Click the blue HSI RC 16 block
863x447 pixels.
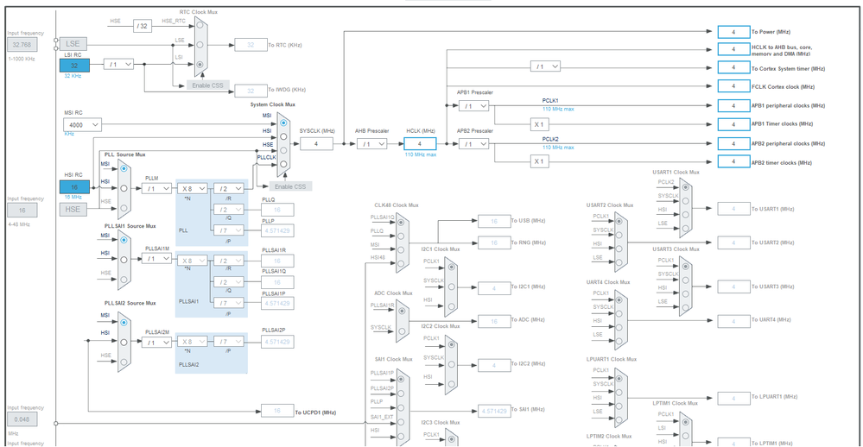pos(74,187)
